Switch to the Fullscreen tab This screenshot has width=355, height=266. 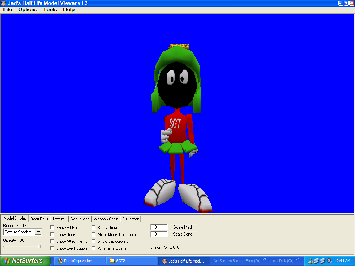pyautogui.click(x=131, y=219)
